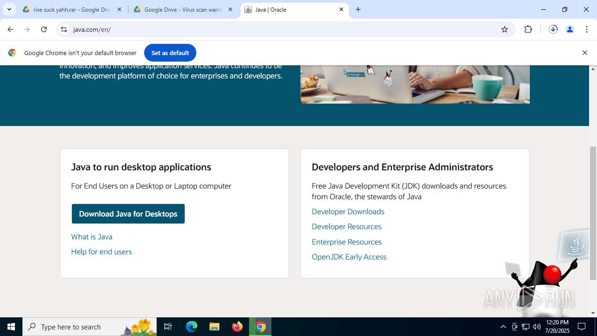This screenshot has width=597, height=336.
Task: Open the Enterprise Resources link
Action: [347, 242]
